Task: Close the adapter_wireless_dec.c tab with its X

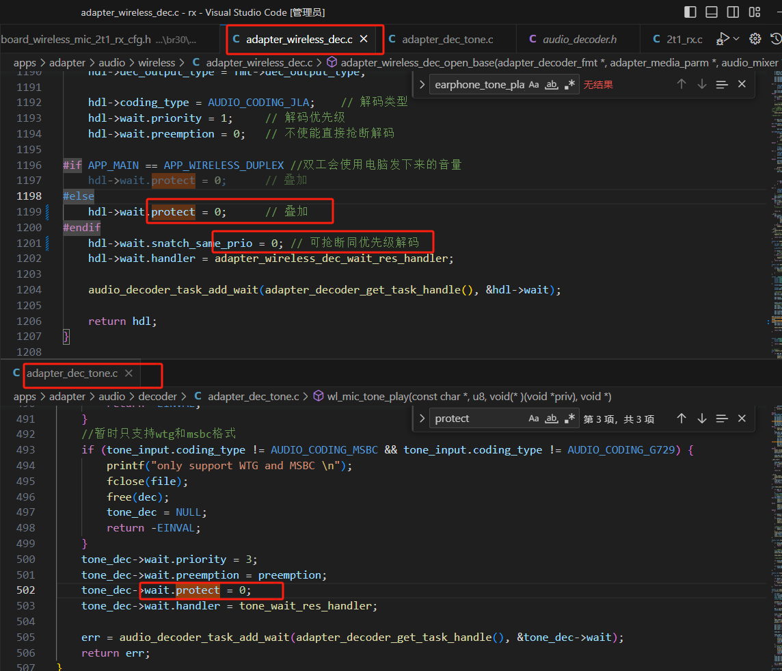Action: pos(364,39)
